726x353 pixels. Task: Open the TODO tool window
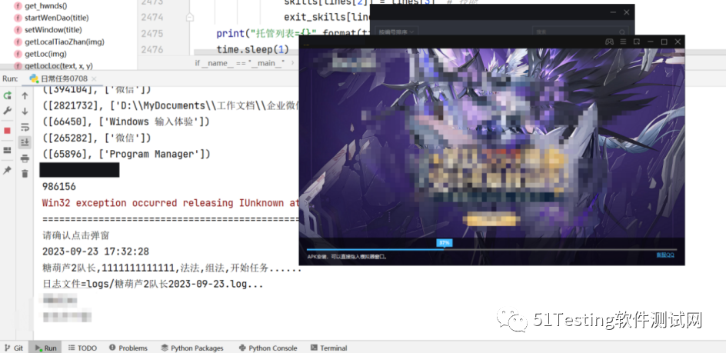click(82, 348)
